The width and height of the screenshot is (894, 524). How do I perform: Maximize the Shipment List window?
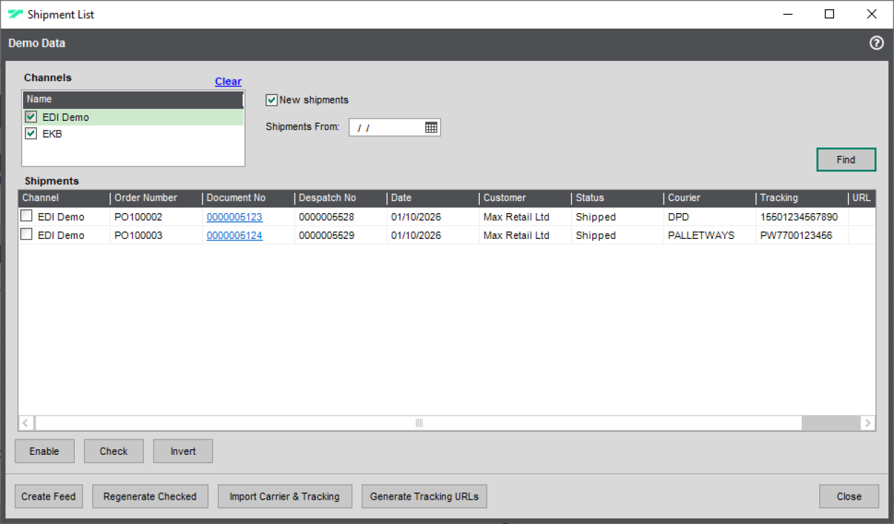(830, 14)
